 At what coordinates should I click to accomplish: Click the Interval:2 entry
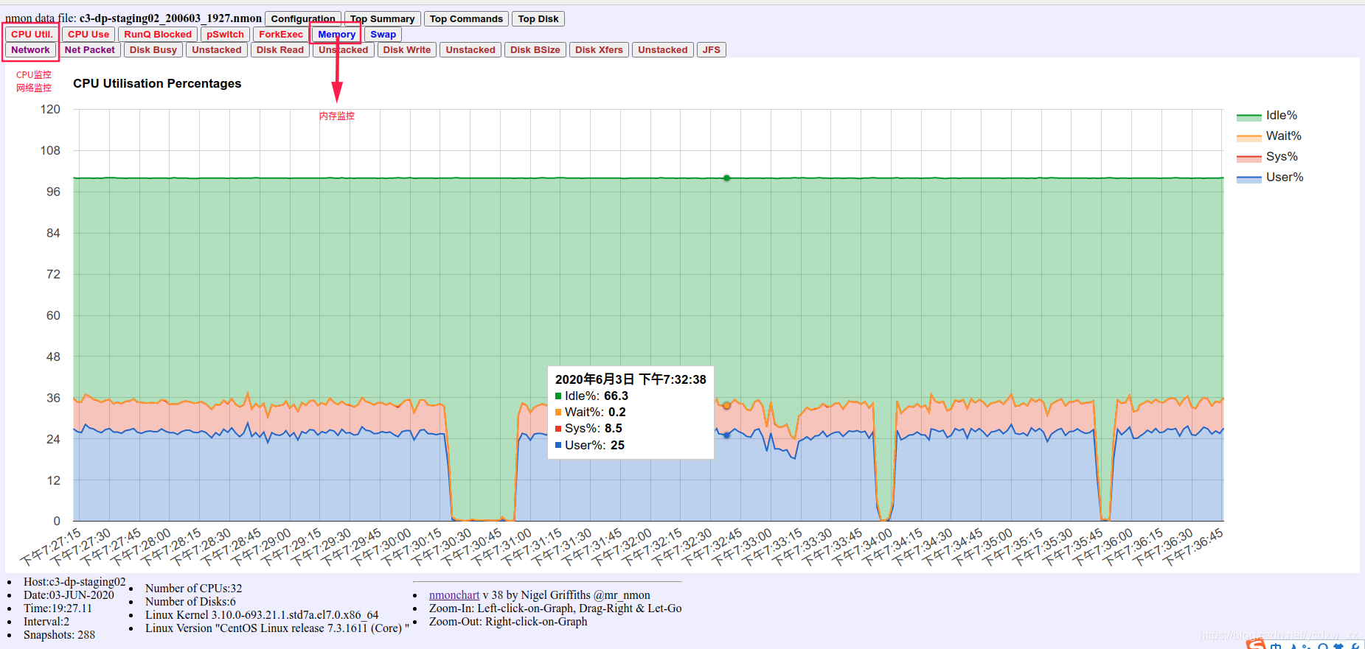click(x=46, y=622)
